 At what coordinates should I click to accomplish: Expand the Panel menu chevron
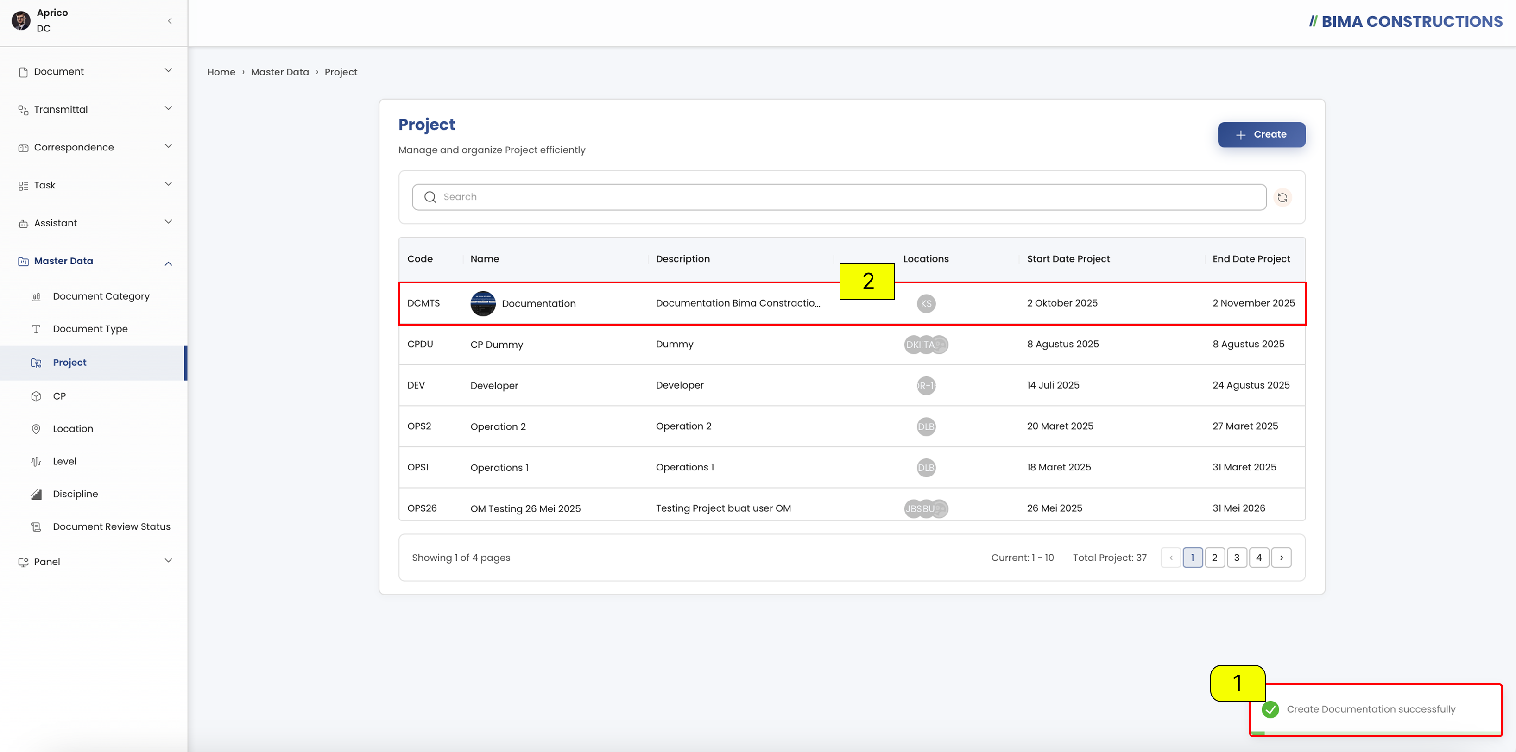[x=168, y=561]
